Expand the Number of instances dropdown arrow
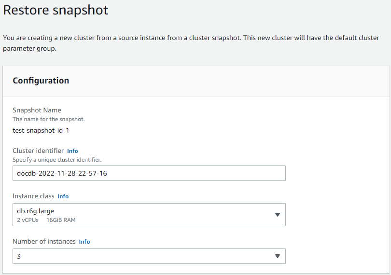 (x=277, y=256)
